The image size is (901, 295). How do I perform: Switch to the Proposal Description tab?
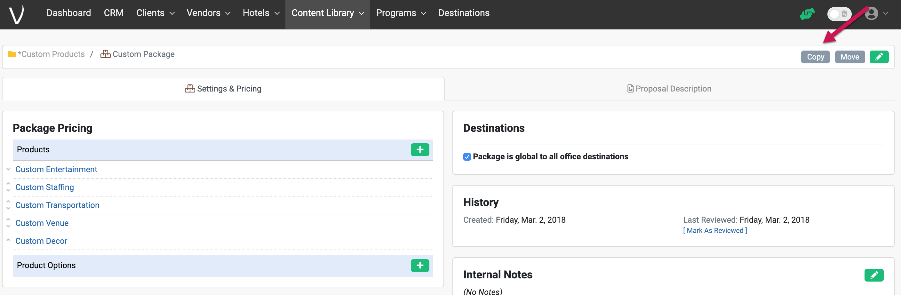click(669, 89)
